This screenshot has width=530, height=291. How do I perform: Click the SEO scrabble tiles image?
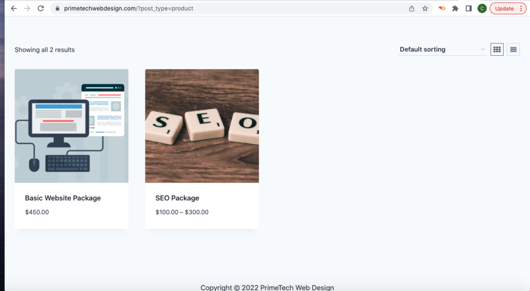tap(202, 126)
